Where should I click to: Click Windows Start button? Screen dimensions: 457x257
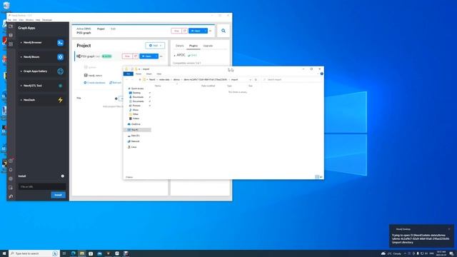click(x=4, y=253)
